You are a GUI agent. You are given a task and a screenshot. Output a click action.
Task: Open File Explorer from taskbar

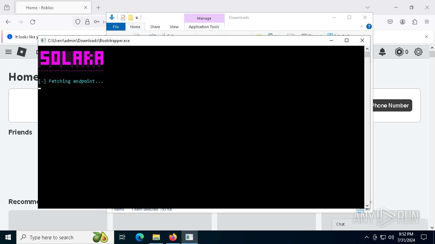pyautogui.click(x=156, y=237)
